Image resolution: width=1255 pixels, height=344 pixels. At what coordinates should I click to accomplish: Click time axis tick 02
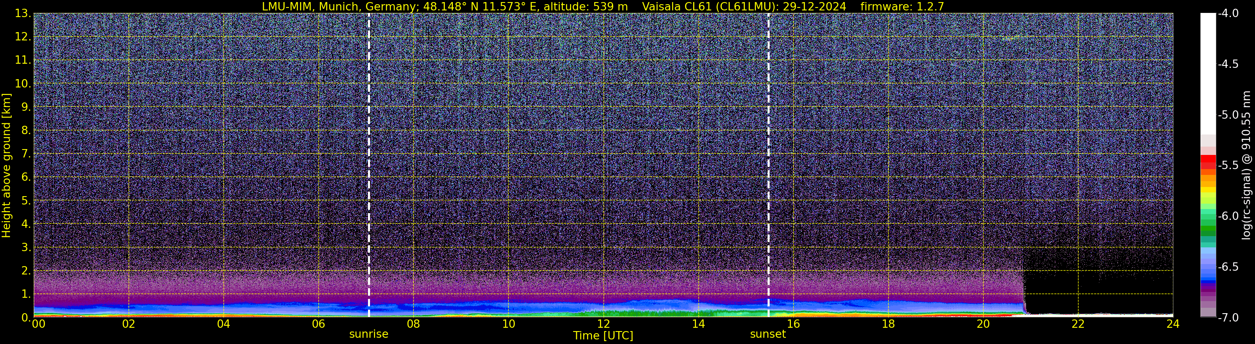pos(129,324)
